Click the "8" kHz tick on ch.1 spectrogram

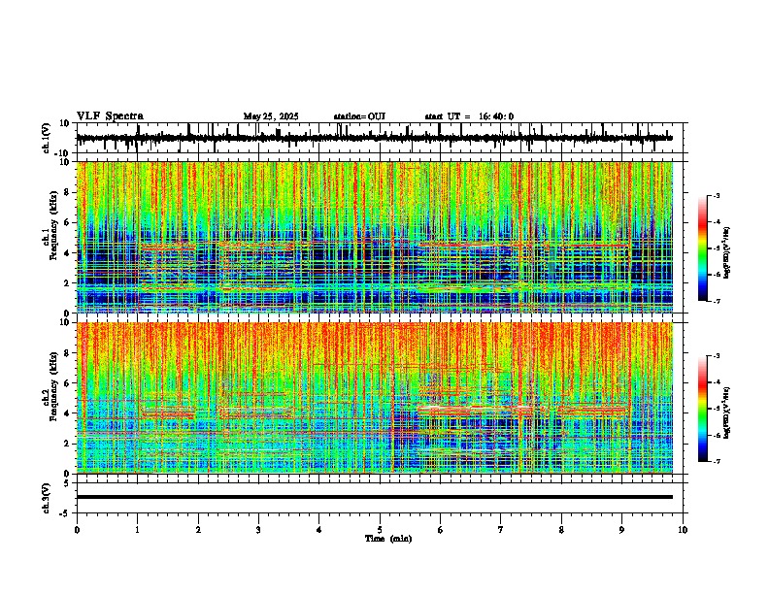tap(67, 192)
